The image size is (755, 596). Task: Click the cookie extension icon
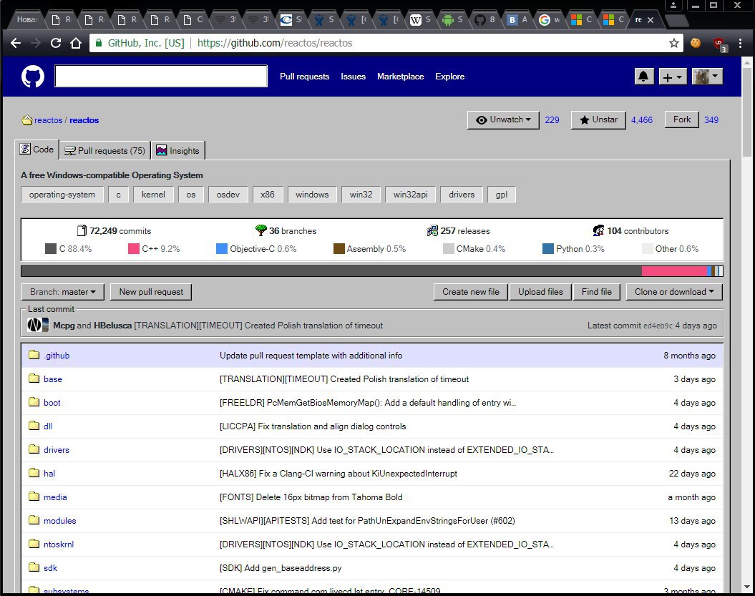pyautogui.click(x=696, y=44)
